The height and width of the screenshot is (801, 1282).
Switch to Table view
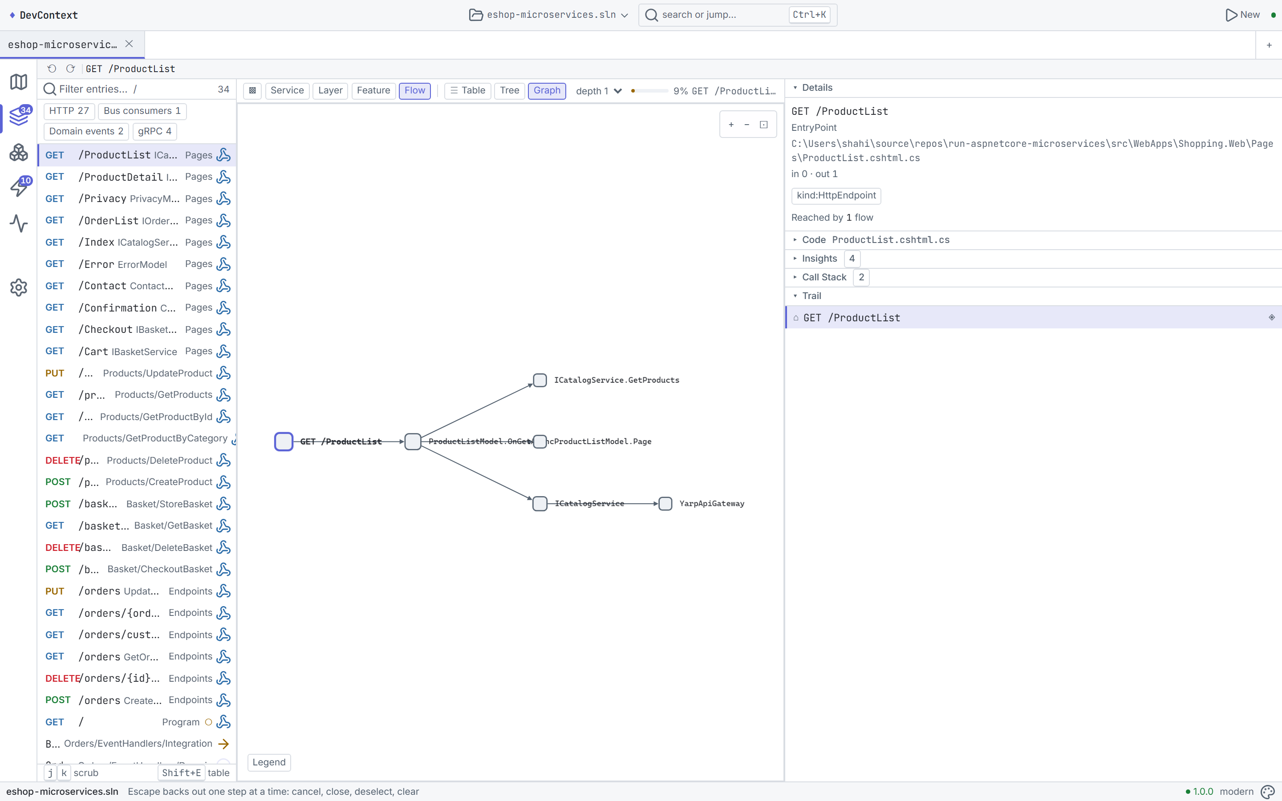468,91
